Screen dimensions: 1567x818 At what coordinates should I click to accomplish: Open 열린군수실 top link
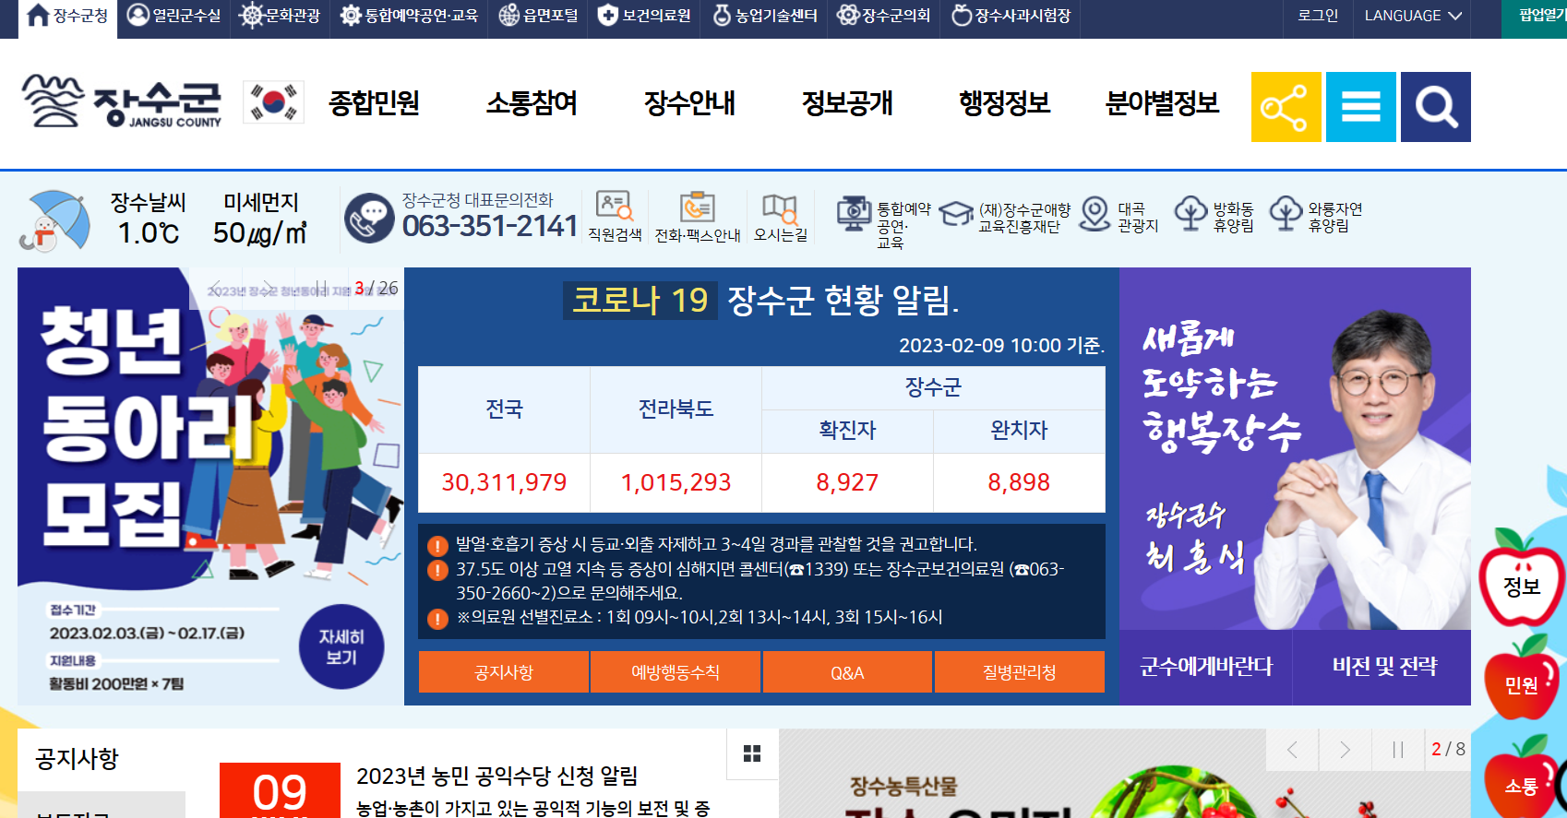173,16
